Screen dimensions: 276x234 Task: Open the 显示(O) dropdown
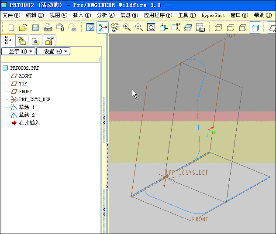tap(18, 51)
